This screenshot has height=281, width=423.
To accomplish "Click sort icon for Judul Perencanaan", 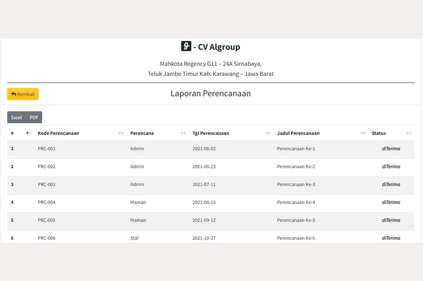I will 362,133.
